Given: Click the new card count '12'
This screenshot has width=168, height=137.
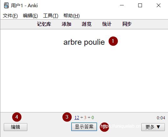Looking at the screenshot, I should click(x=77, y=117).
